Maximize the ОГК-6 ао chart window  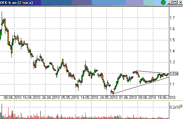[175, 3]
